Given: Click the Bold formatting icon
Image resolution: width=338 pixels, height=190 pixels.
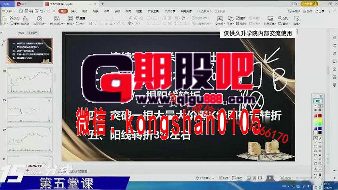Looking at the screenshot, I should click(x=91, y=23).
